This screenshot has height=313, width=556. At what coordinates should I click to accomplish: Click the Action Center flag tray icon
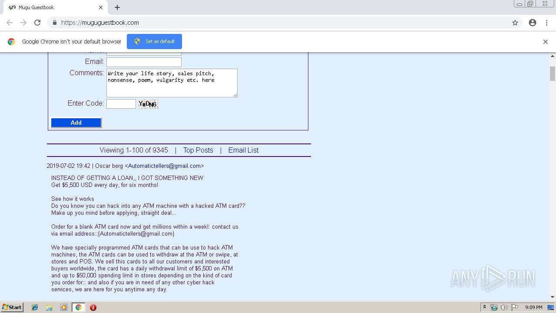(515, 307)
